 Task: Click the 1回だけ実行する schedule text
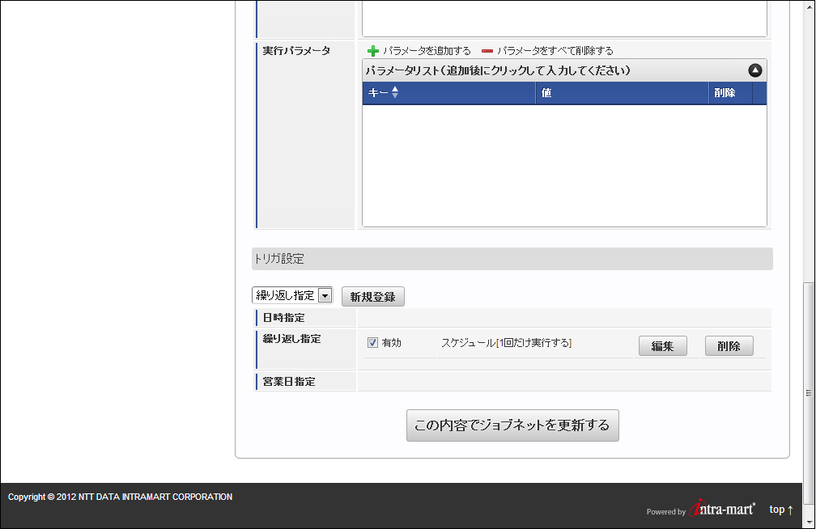click(x=534, y=343)
